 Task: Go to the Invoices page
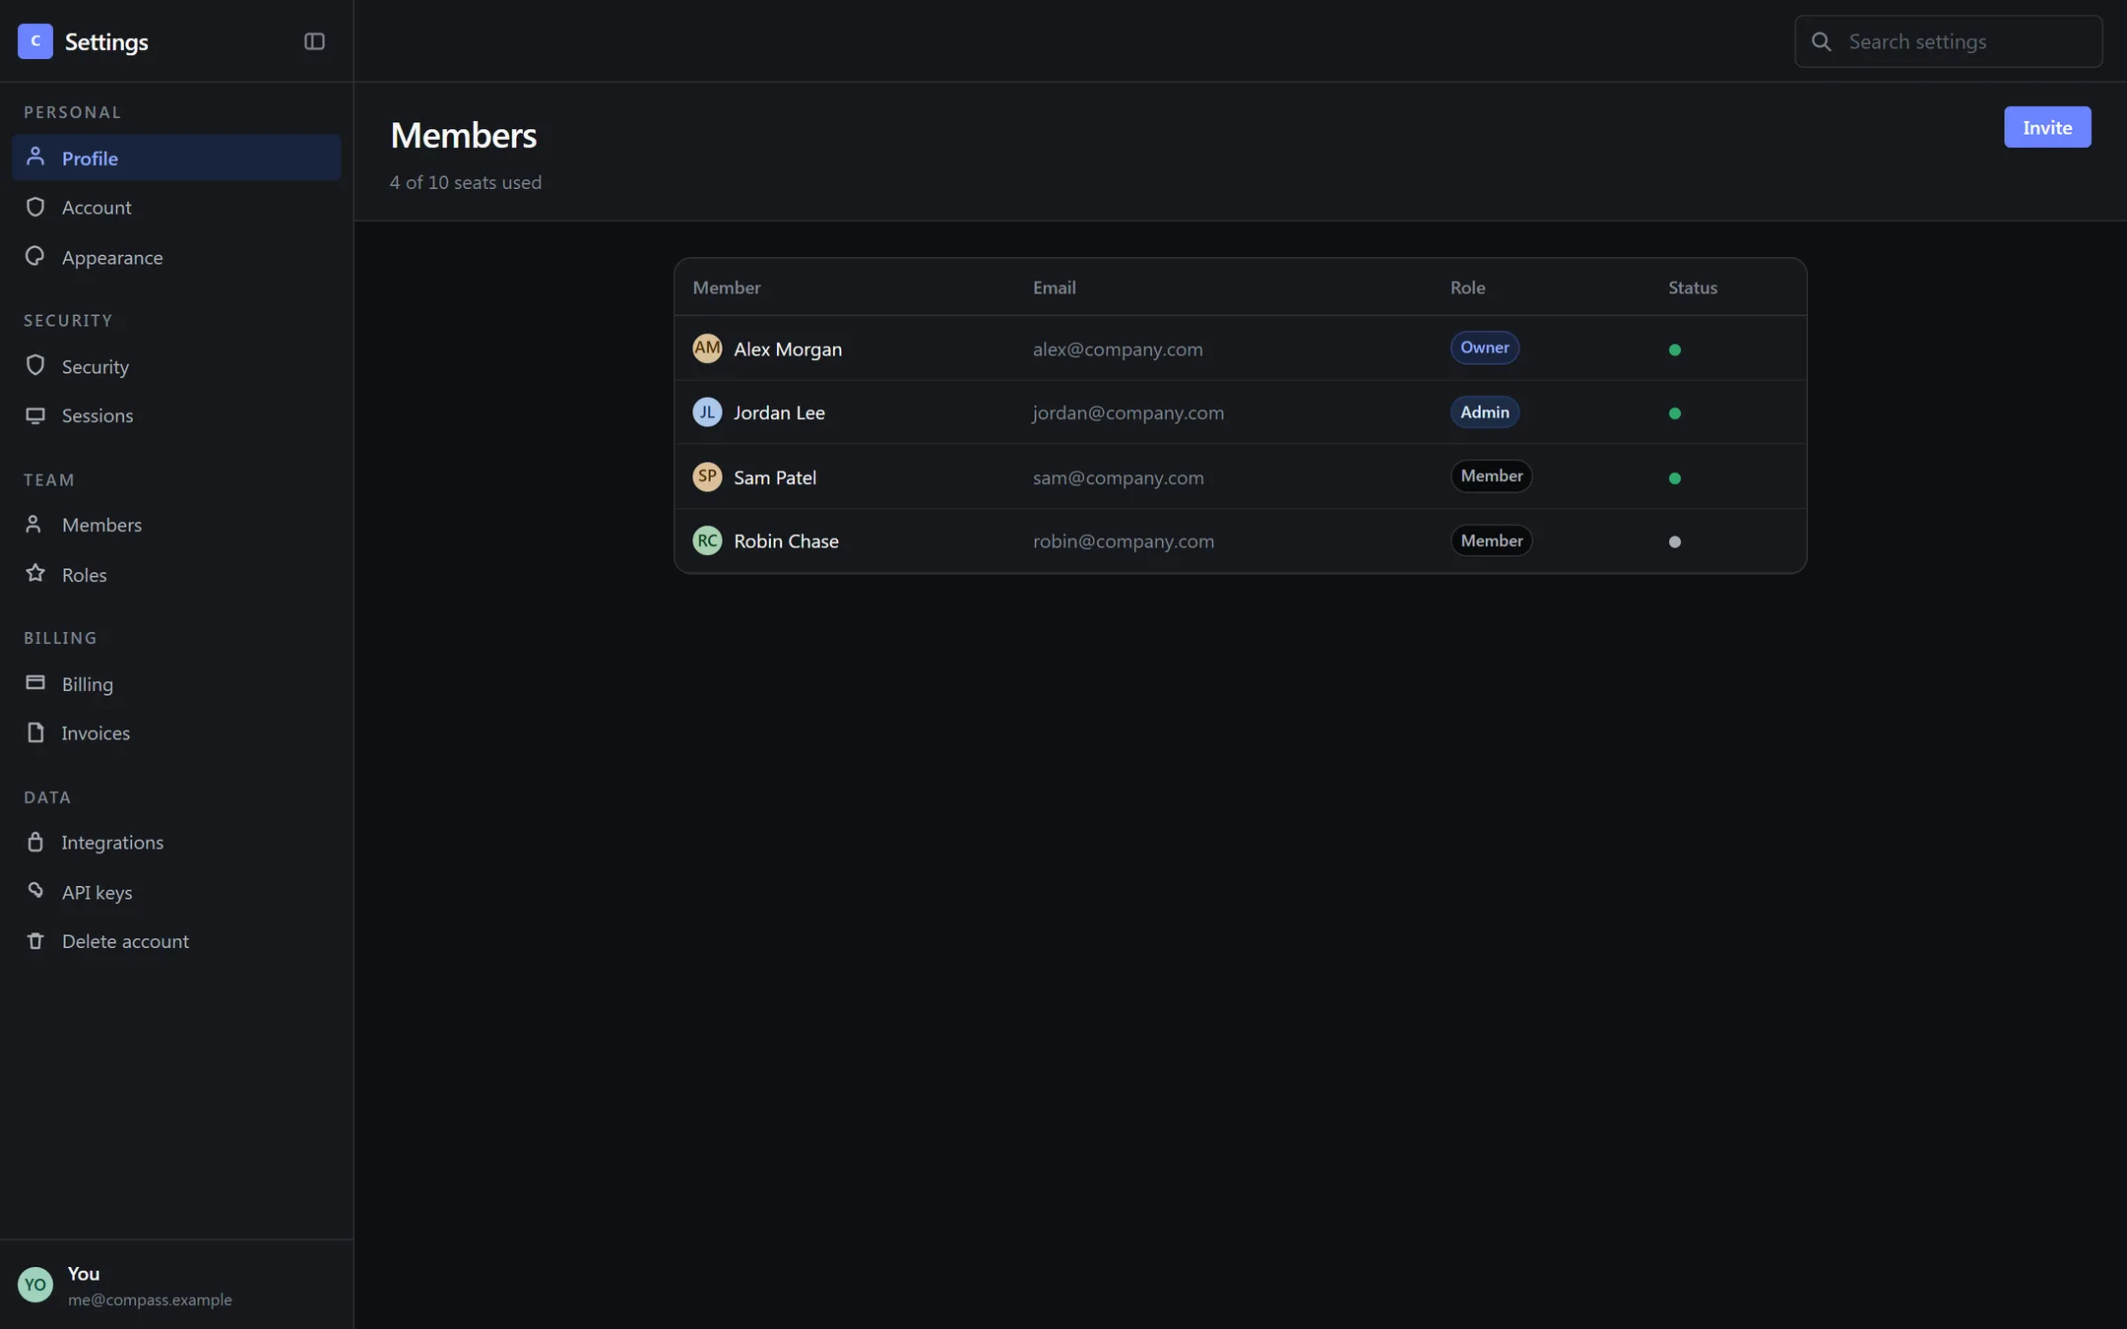pos(176,732)
